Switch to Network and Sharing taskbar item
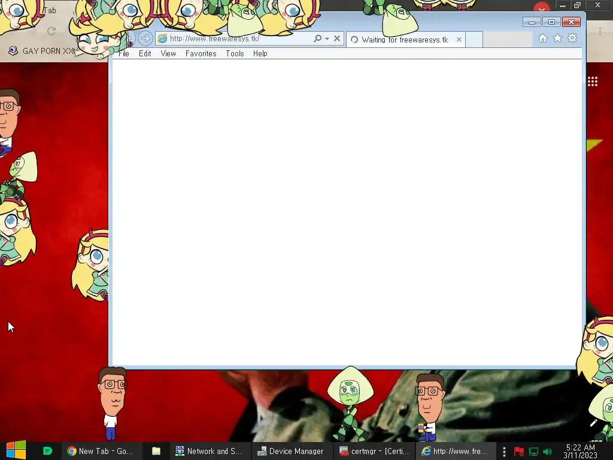Screen dimensions: 613x460 (209, 451)
